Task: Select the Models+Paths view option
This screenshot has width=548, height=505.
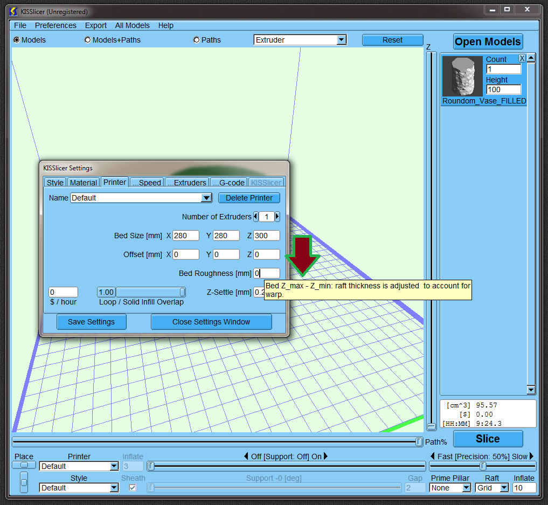Action: (88, 40)
